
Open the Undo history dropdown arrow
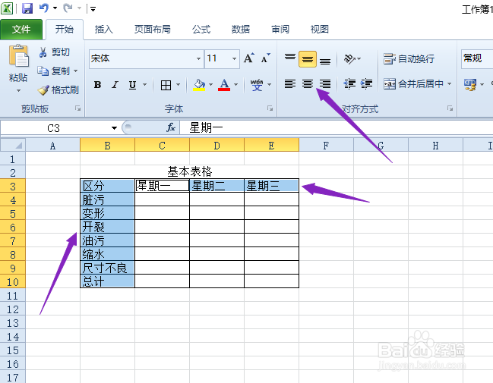coord(55,8)
